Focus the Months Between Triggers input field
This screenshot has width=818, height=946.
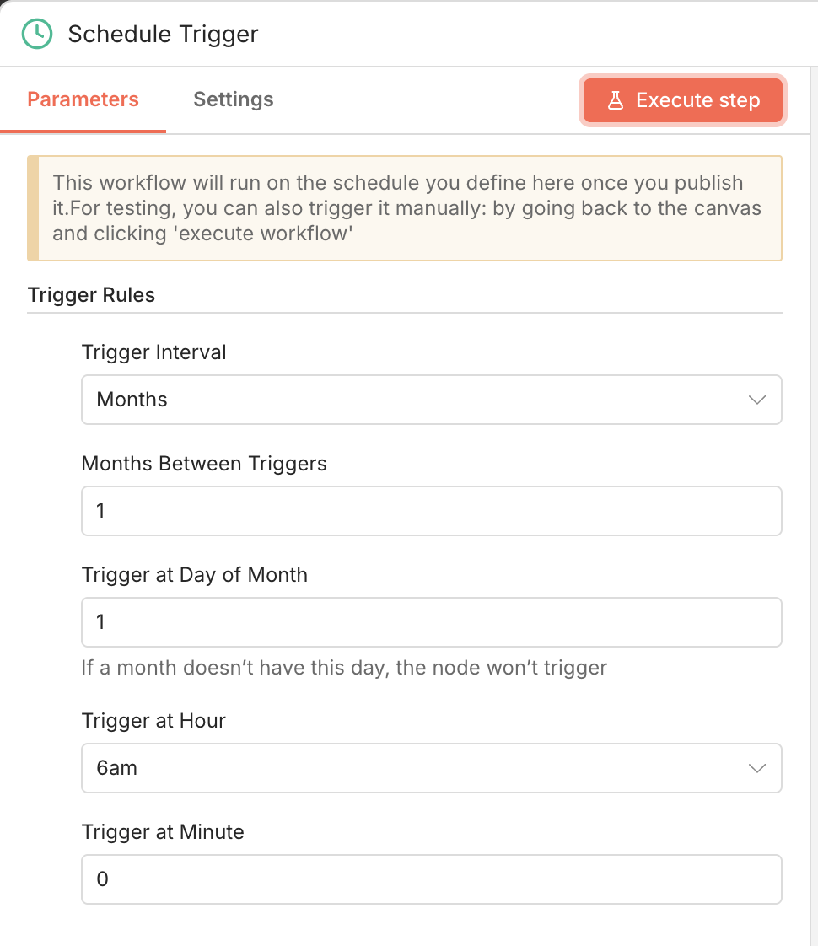tap(431, 511)
